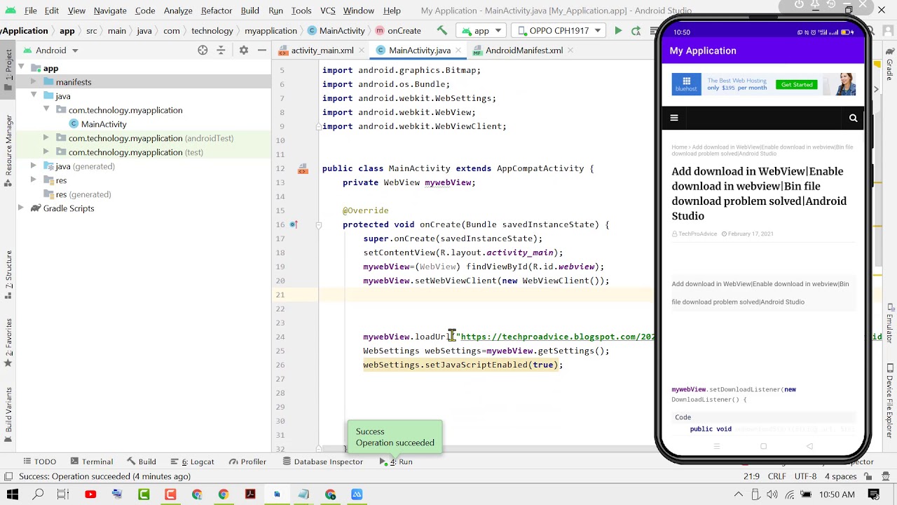Screen dimensions: 897x505
Task: Run the app with the green play button
Action: [618, 31]
